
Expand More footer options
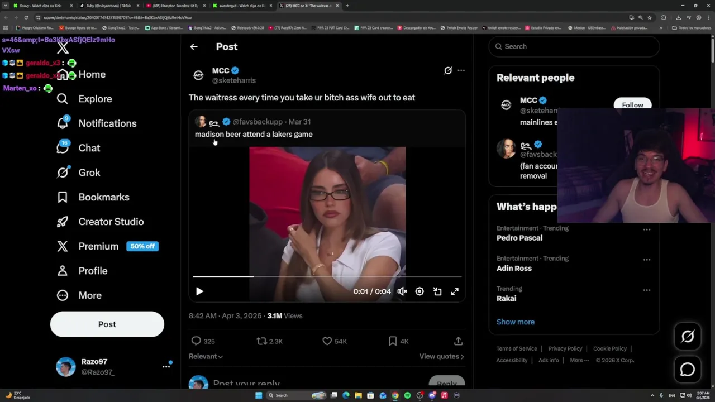(579, 360)
